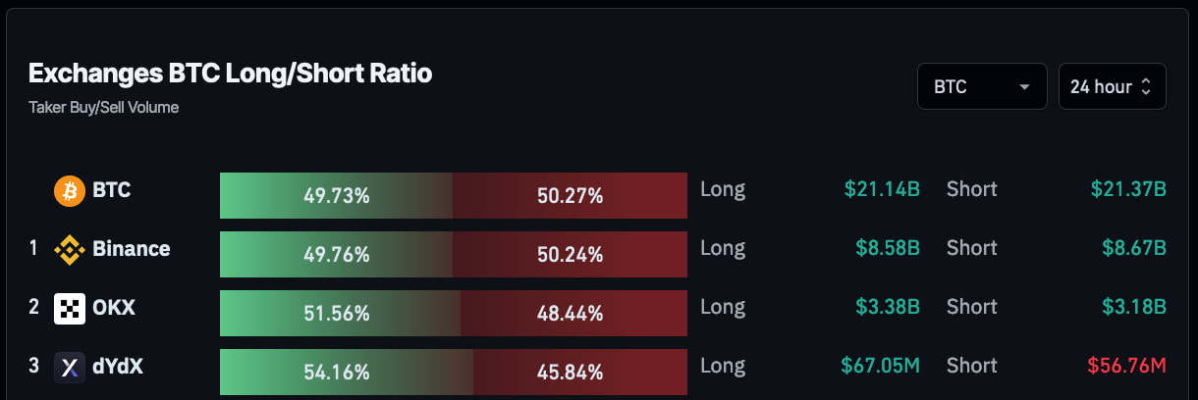The image size is (1198, 400).
Task: Click OKX 48.44% short bar segment
Action: click(x=573, y=313)
